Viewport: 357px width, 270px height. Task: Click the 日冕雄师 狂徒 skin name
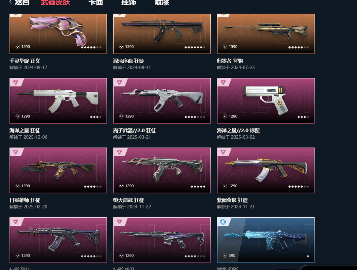coord(25,200)
